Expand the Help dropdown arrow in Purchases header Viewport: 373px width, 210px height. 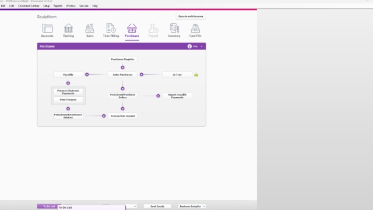pyautogui.click(x=202, y=47)
